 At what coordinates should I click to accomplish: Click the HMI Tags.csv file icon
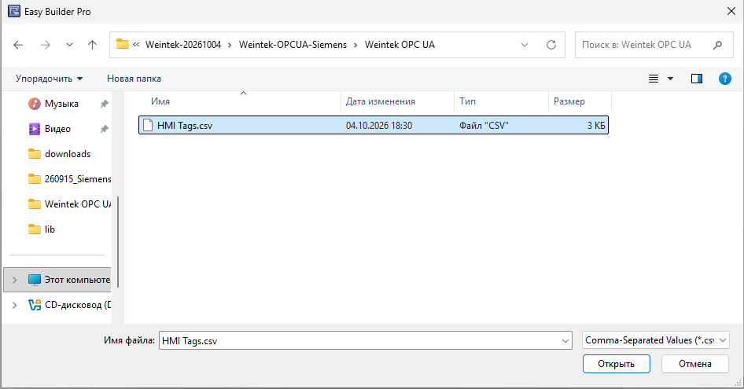point(148,125)
